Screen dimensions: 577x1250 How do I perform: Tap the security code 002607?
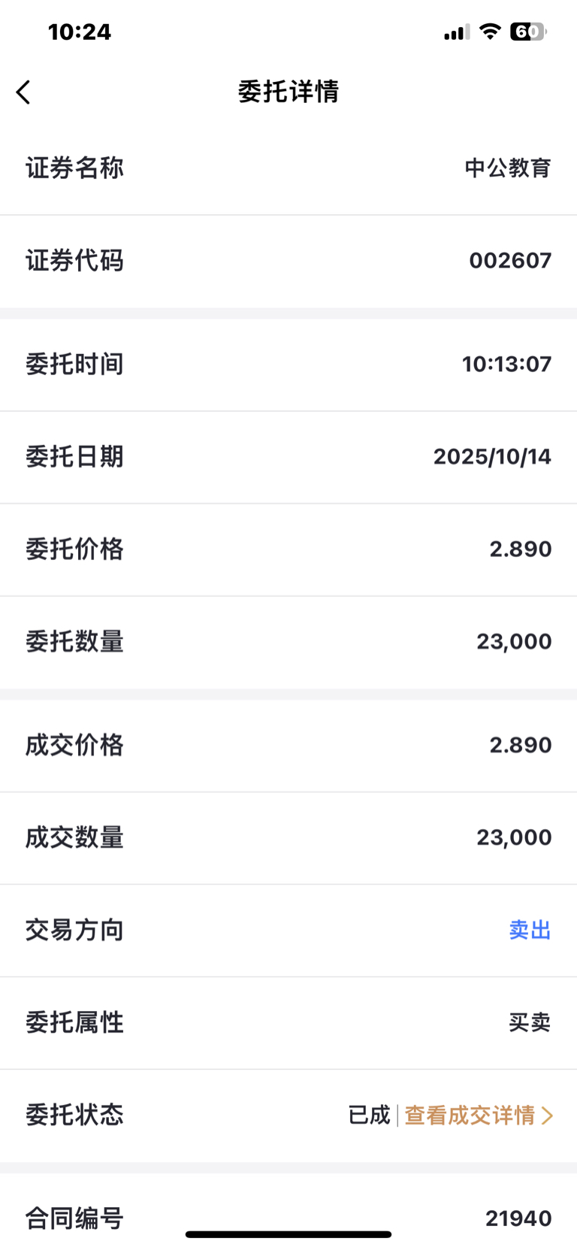coord(510,261)
